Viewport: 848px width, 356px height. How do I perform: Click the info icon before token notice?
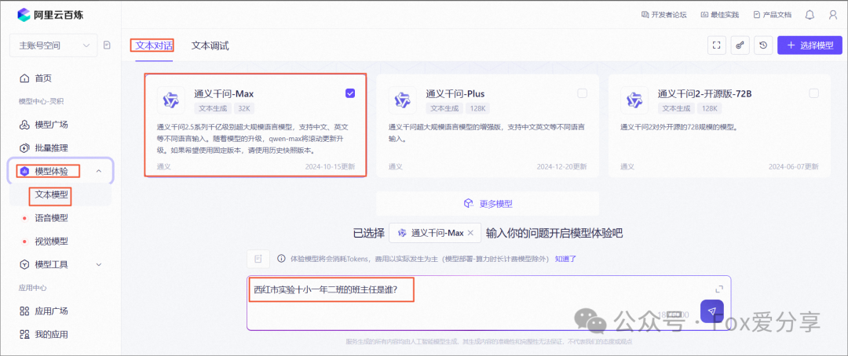[281, 259]
